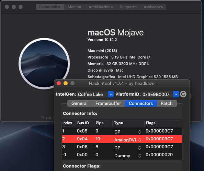The width and height of the screenshot is (204, 171).
Task: Minimize the Hackintool window
Action: tap(66, 83)
